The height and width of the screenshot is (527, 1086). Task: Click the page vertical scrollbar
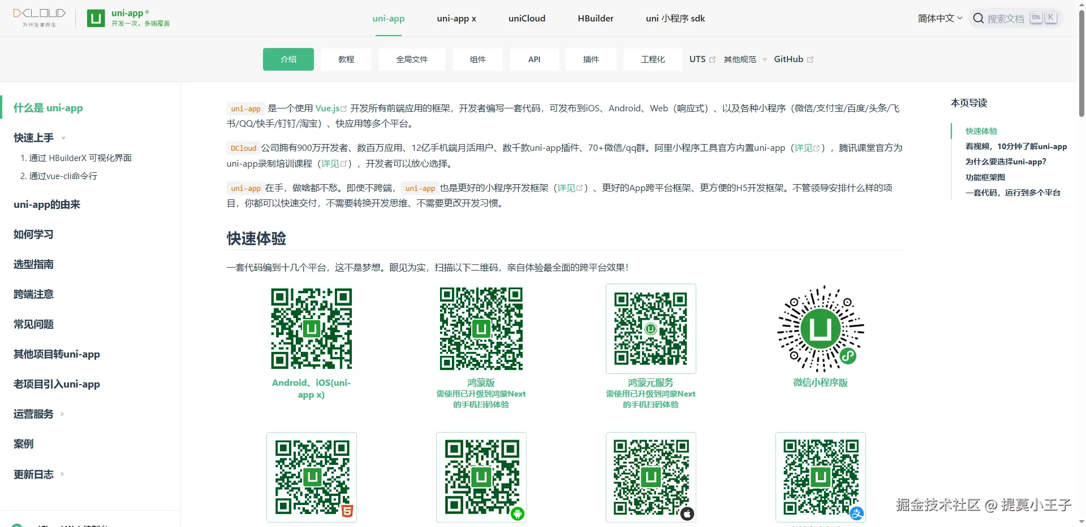tap(1081, 62)
